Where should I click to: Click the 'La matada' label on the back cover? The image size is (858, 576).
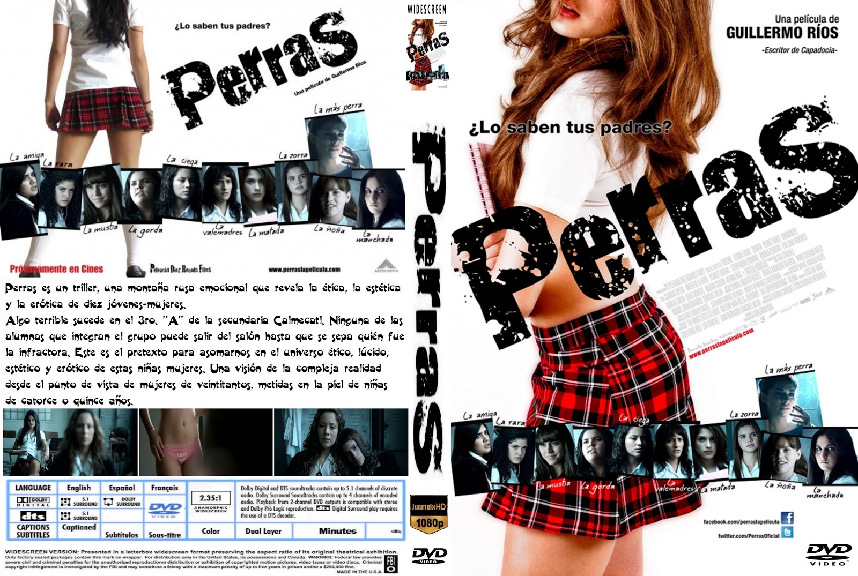coord(267,233)
